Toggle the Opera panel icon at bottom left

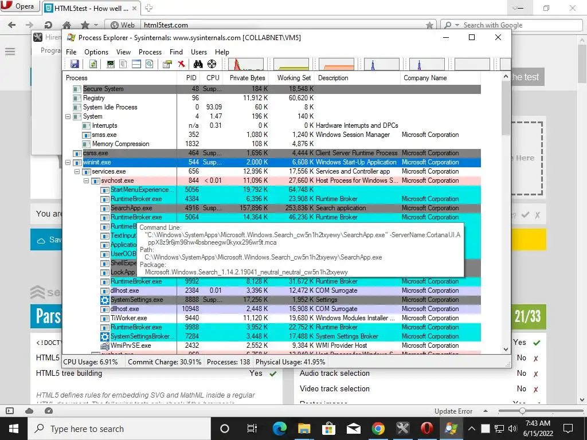point(10,411)
